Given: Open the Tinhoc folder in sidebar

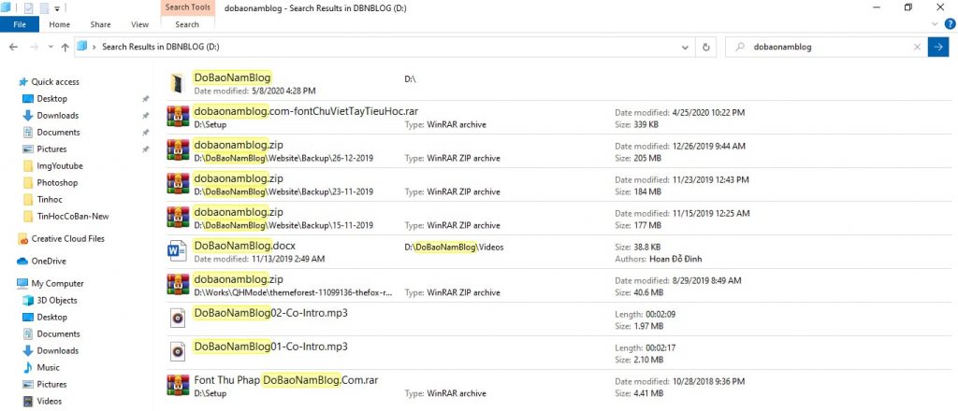Looking at the screenshot, I should click(x=49, y=199).
